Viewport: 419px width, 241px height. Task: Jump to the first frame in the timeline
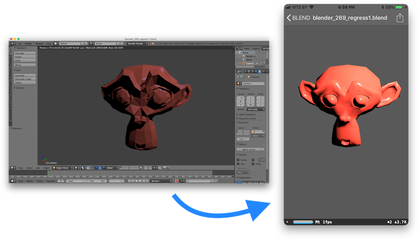pos(130,181)
